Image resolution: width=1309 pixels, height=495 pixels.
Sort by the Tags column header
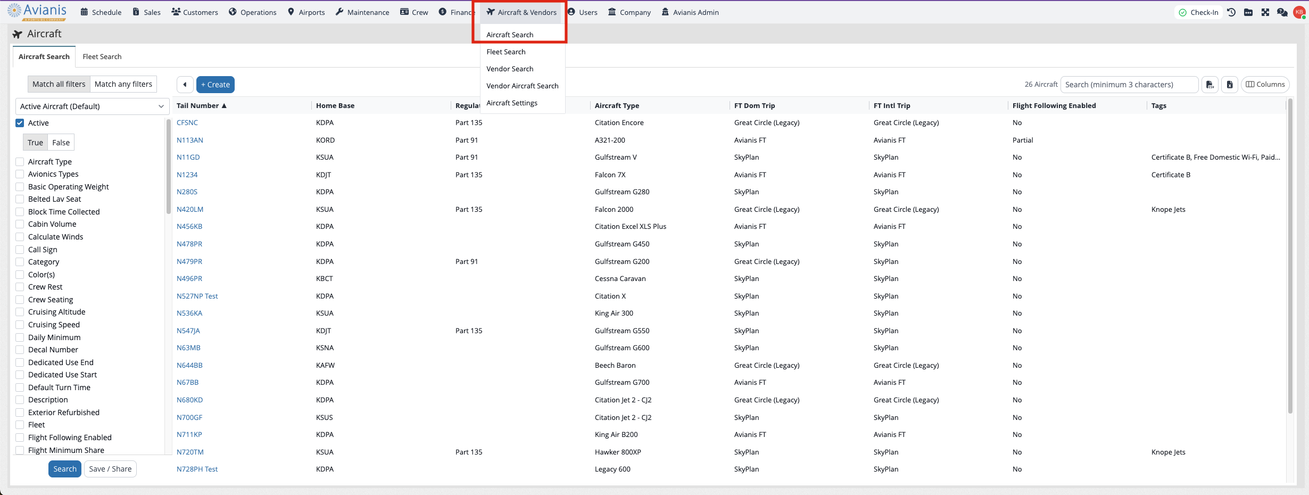pos(1159,106)
